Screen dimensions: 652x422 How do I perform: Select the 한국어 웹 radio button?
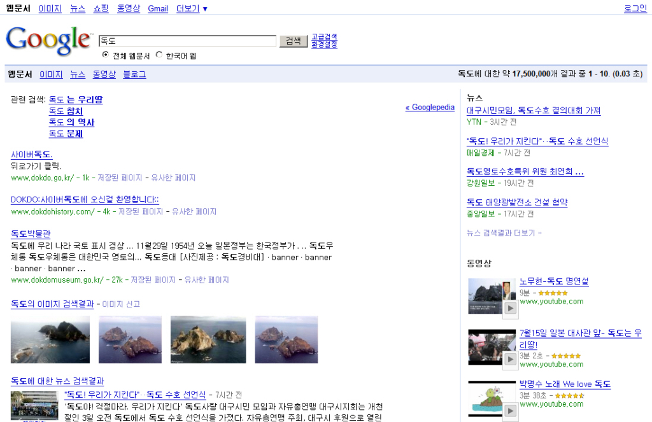coord(159,55)
